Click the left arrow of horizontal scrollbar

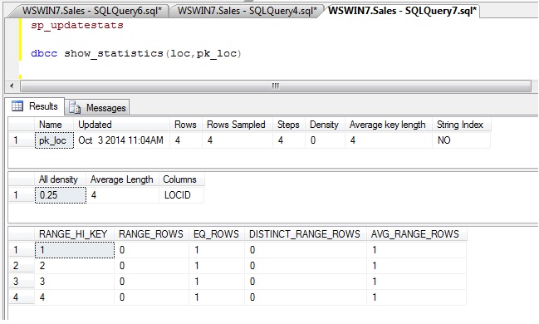click(x=12, y=86)
